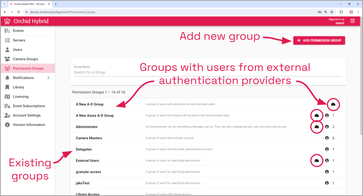Screen dimensions: 363x196
Task: Open browser zoom magnifier icon
Action: tap(326, 12)
